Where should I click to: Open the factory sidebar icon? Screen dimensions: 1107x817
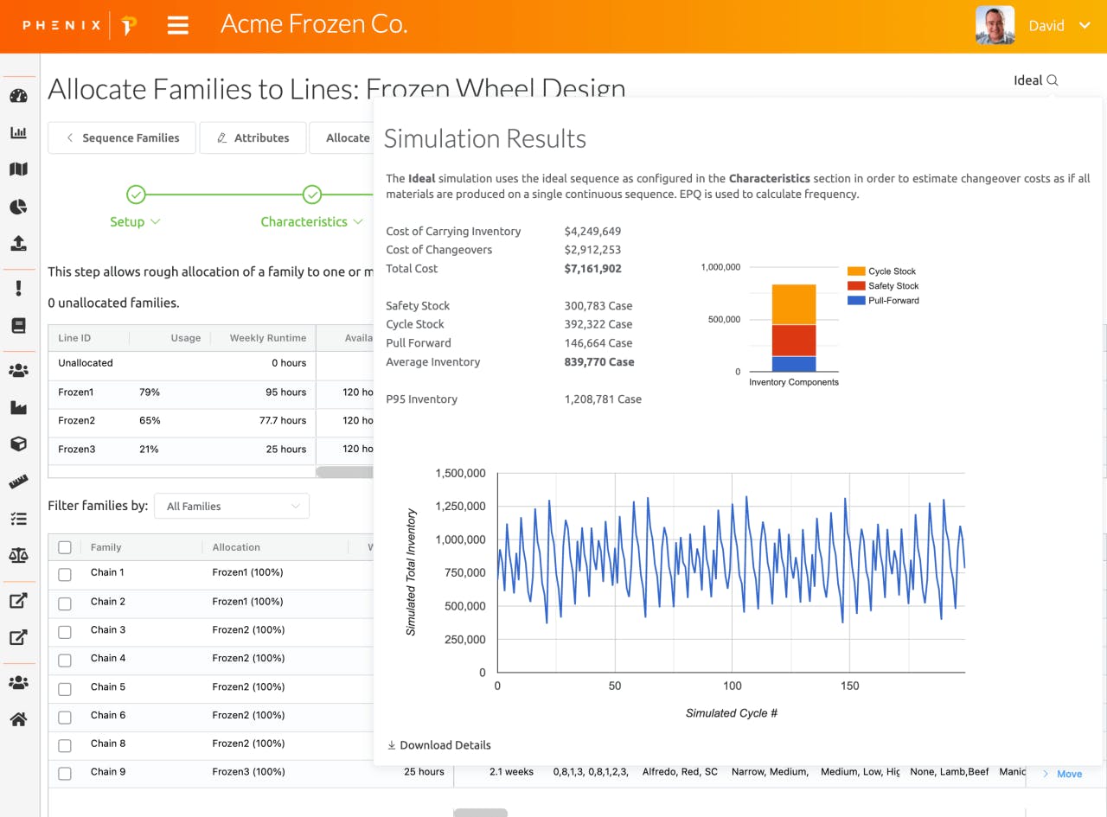(x=18, y=407)
